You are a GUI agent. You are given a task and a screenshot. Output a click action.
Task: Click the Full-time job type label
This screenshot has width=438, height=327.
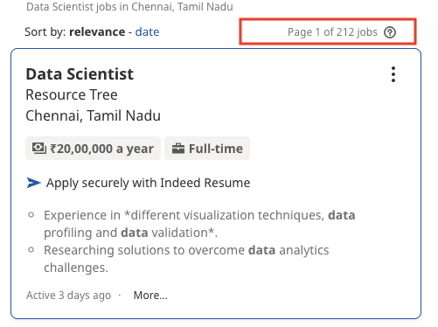(x=216, y=149)
